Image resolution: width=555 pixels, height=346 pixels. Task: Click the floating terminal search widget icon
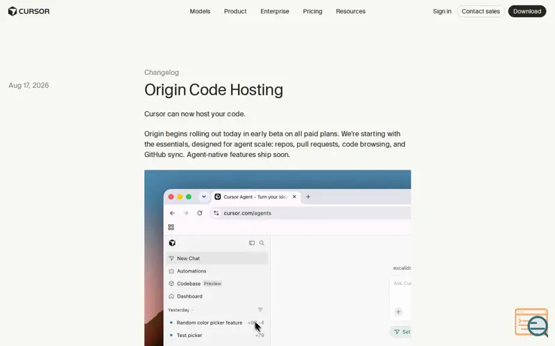click(x=531, y=322)
